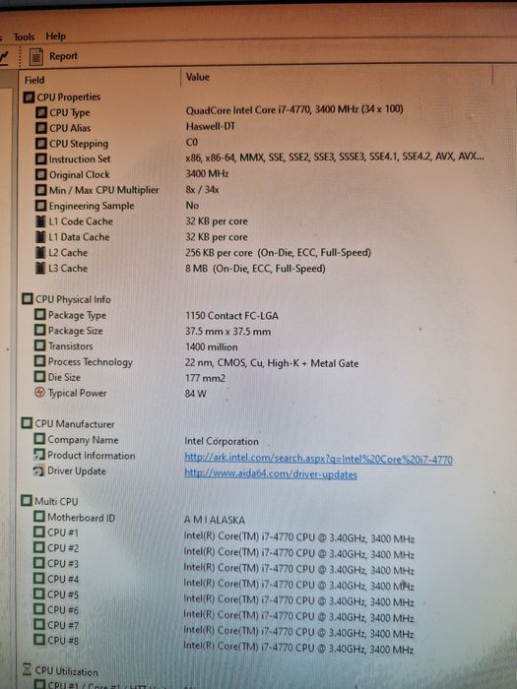This screenshot has height=689, width=517.
Task: Click the Value column header
Action: pyautogui.click(x=197, y=77)
